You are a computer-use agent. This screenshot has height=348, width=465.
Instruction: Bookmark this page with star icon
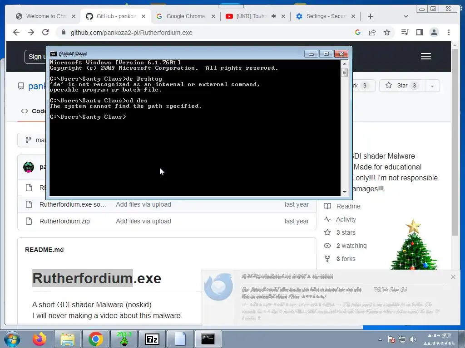point(387,32)
